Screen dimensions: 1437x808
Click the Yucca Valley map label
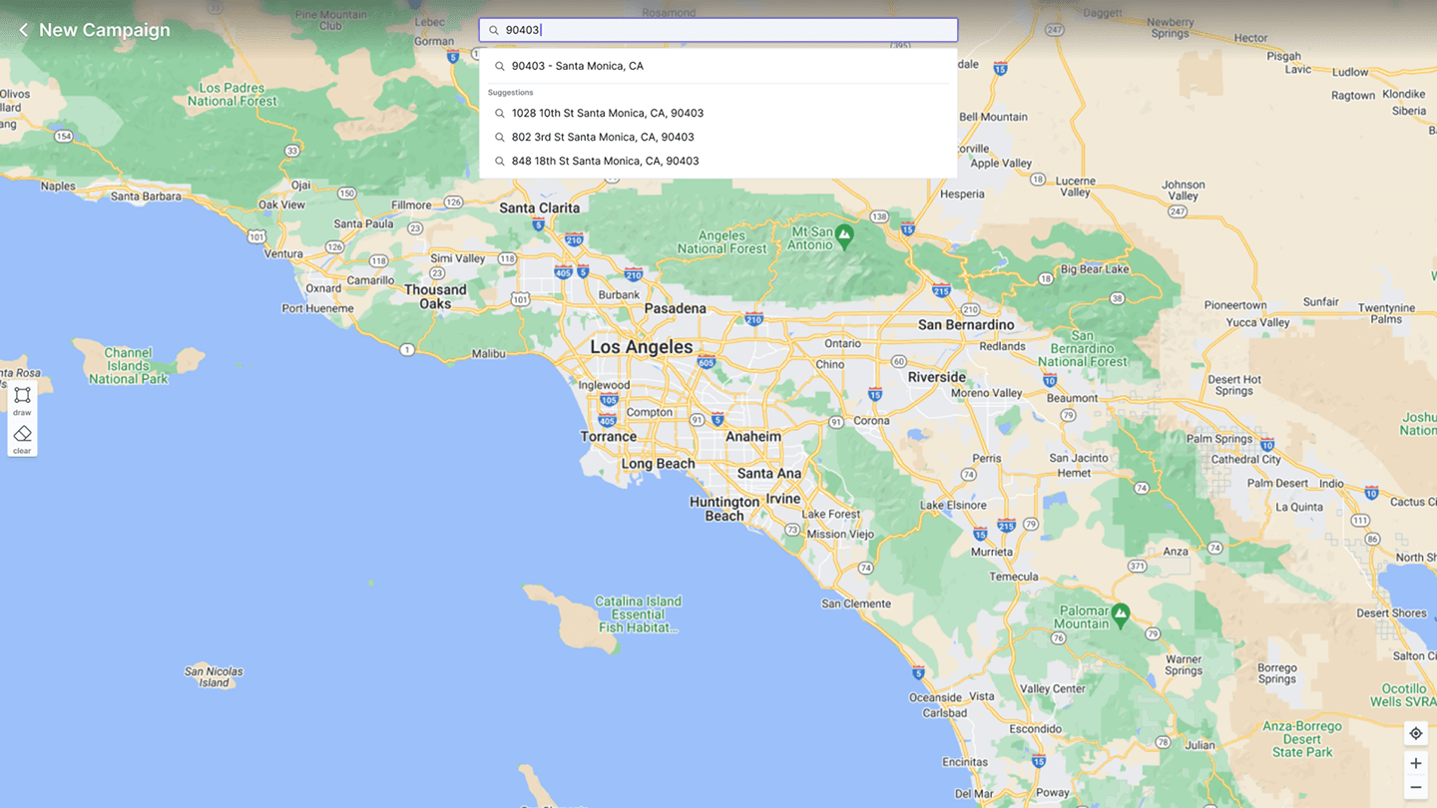[1257, 322]
